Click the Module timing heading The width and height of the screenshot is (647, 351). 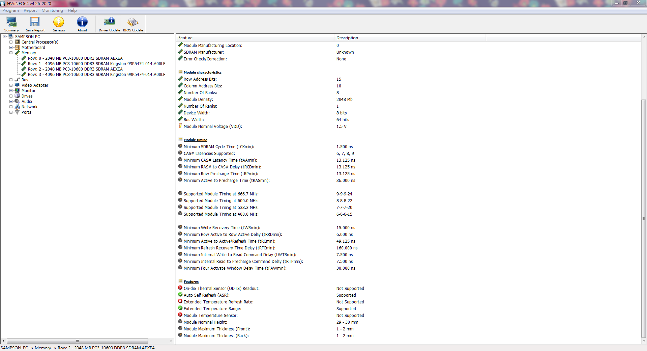(x=196, y=140)
